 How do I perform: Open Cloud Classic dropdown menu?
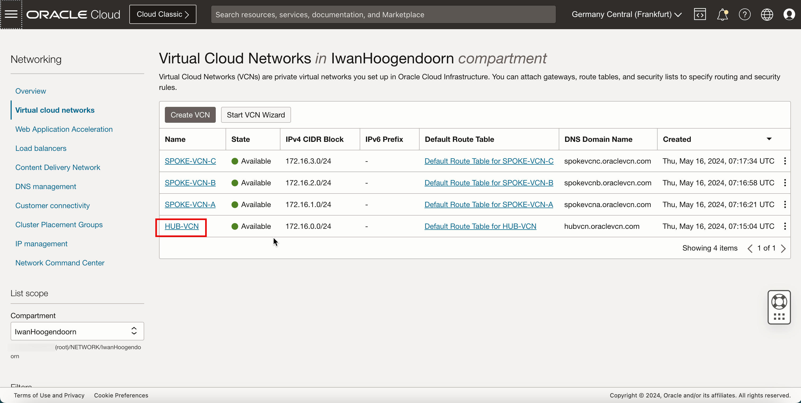coord(162,14)
